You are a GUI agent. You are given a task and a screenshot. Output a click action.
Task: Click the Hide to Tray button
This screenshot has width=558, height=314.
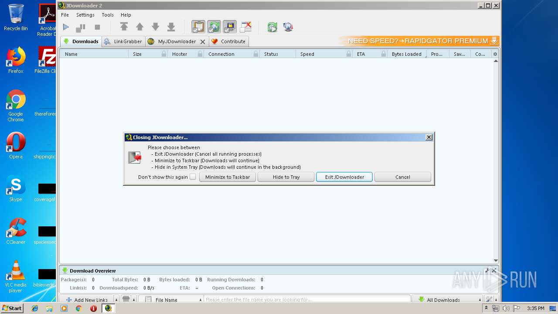click(286, 177)
